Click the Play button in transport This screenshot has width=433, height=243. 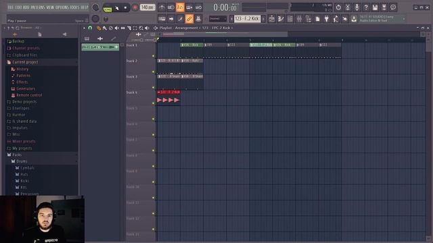click(x=117, y=7)
